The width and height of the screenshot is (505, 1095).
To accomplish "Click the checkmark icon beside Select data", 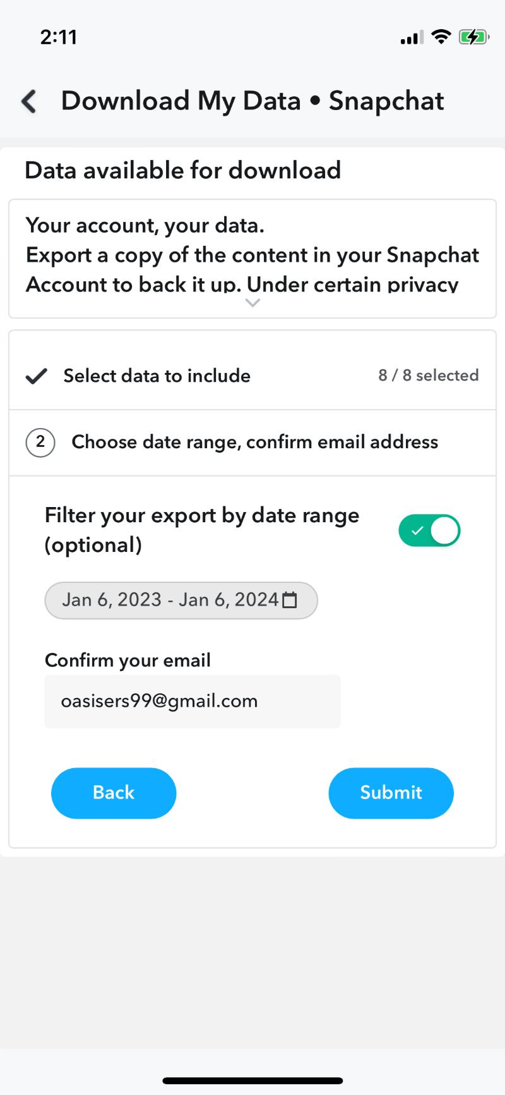I will (x=37, y=376).
